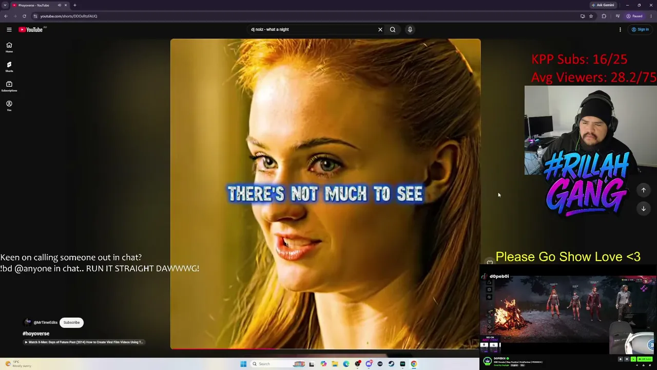Seek on the red Shorts progress bar
The height and width of the screenshot is (370, 657).
coord(325,348)
